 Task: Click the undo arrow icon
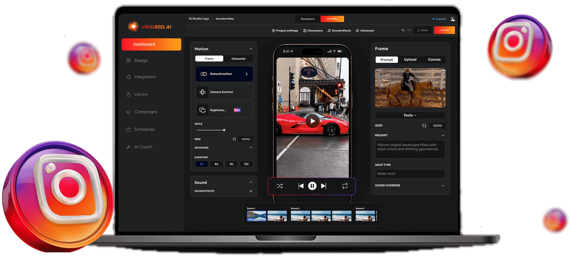click(x=403, y=30)
